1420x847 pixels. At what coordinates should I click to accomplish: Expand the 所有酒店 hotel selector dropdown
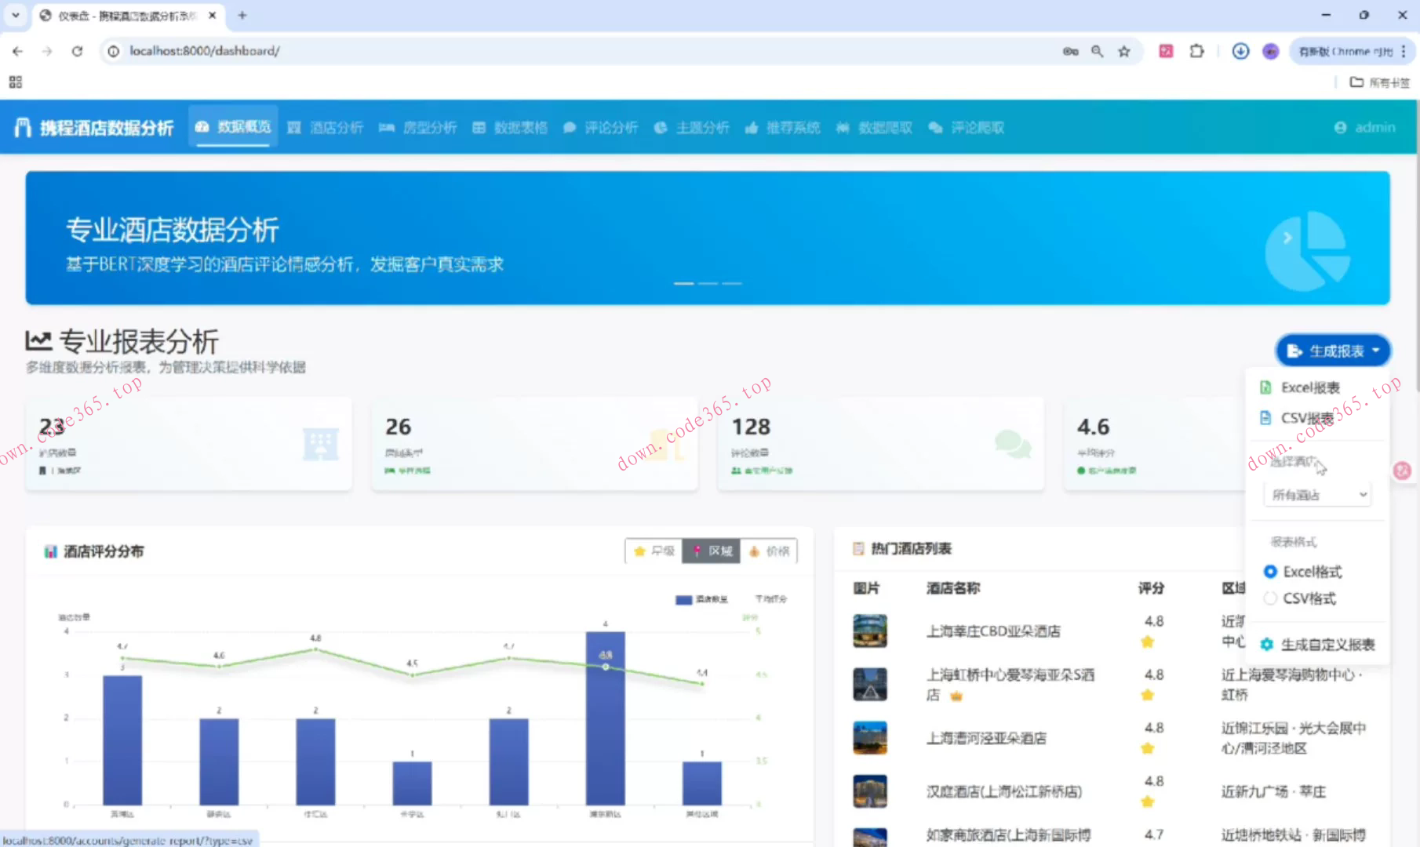1316,494
